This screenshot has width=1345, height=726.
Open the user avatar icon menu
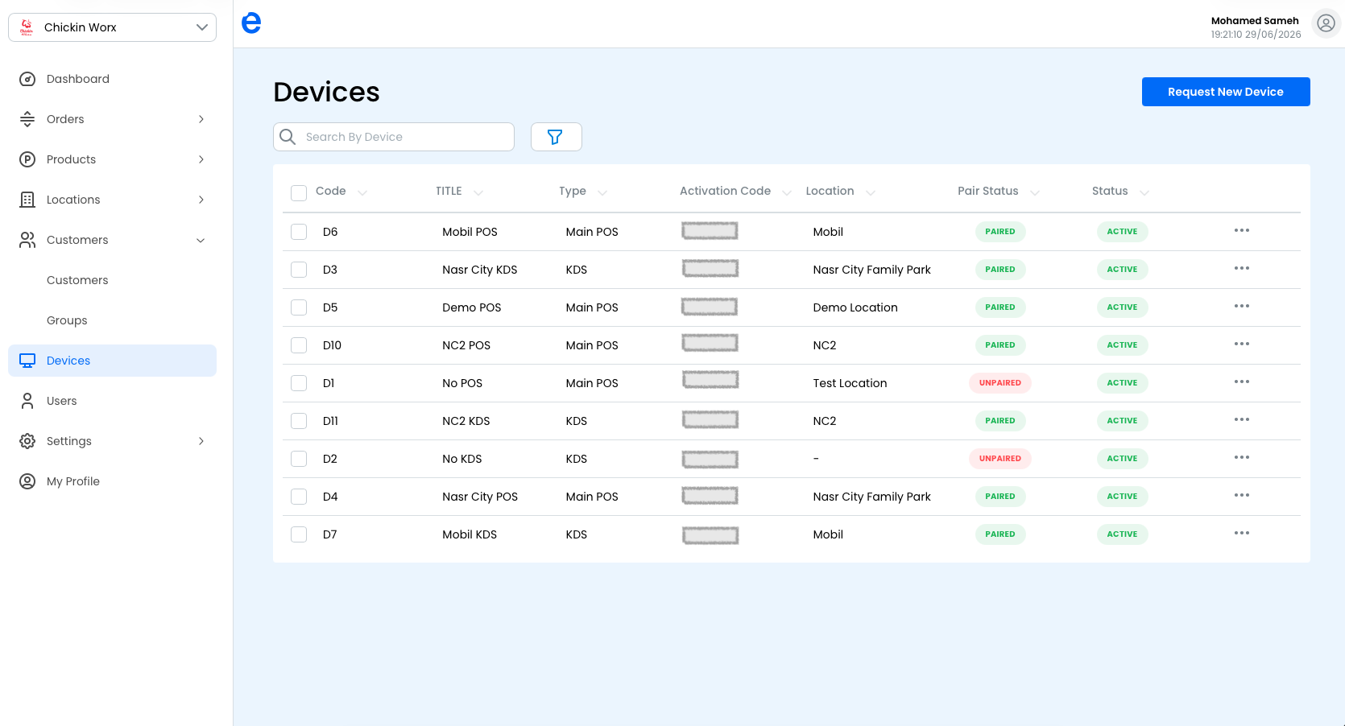point(1326,23)
